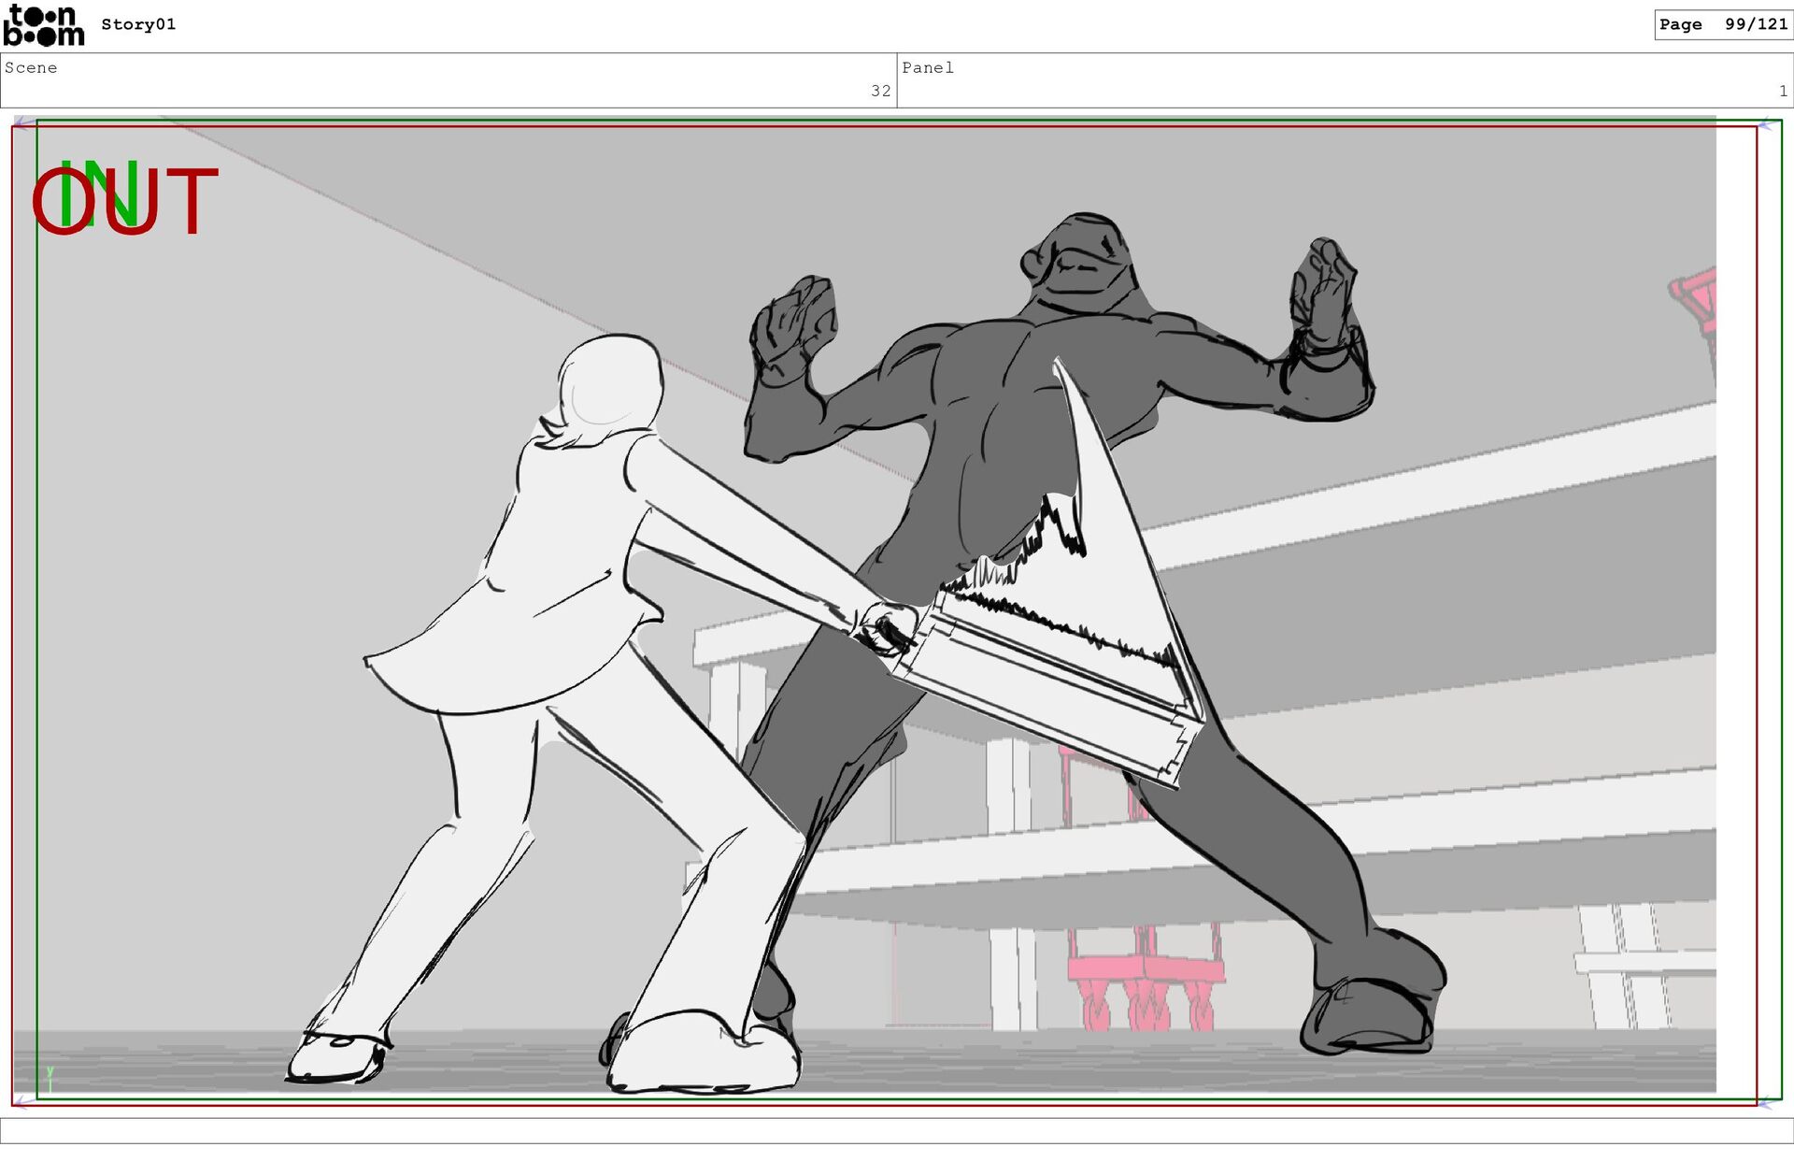Click the Panel header label

coord(927,68)
